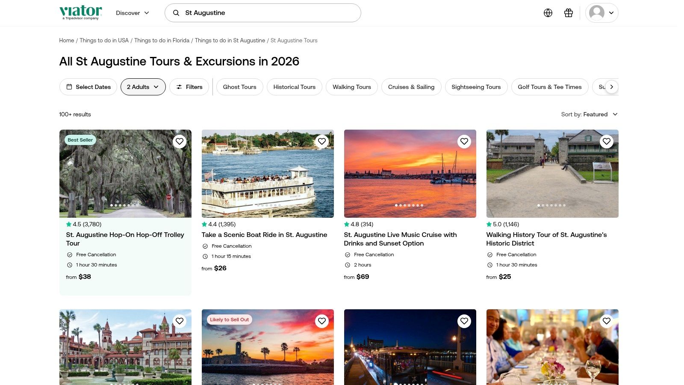
Task: Save the Hop-On Hop-Off Trolley Tour to wishlist
Action: click(180, 141)
